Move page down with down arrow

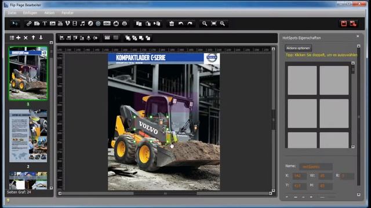[x=41, y=38]
